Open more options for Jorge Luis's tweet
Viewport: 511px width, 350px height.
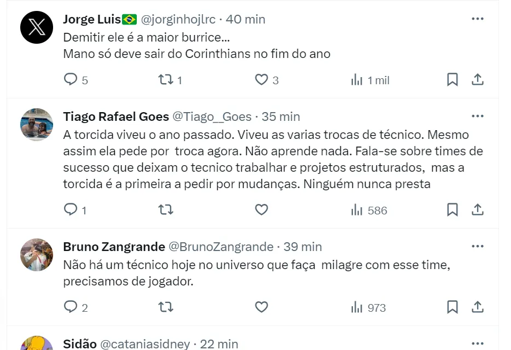(x=478, y=19)
